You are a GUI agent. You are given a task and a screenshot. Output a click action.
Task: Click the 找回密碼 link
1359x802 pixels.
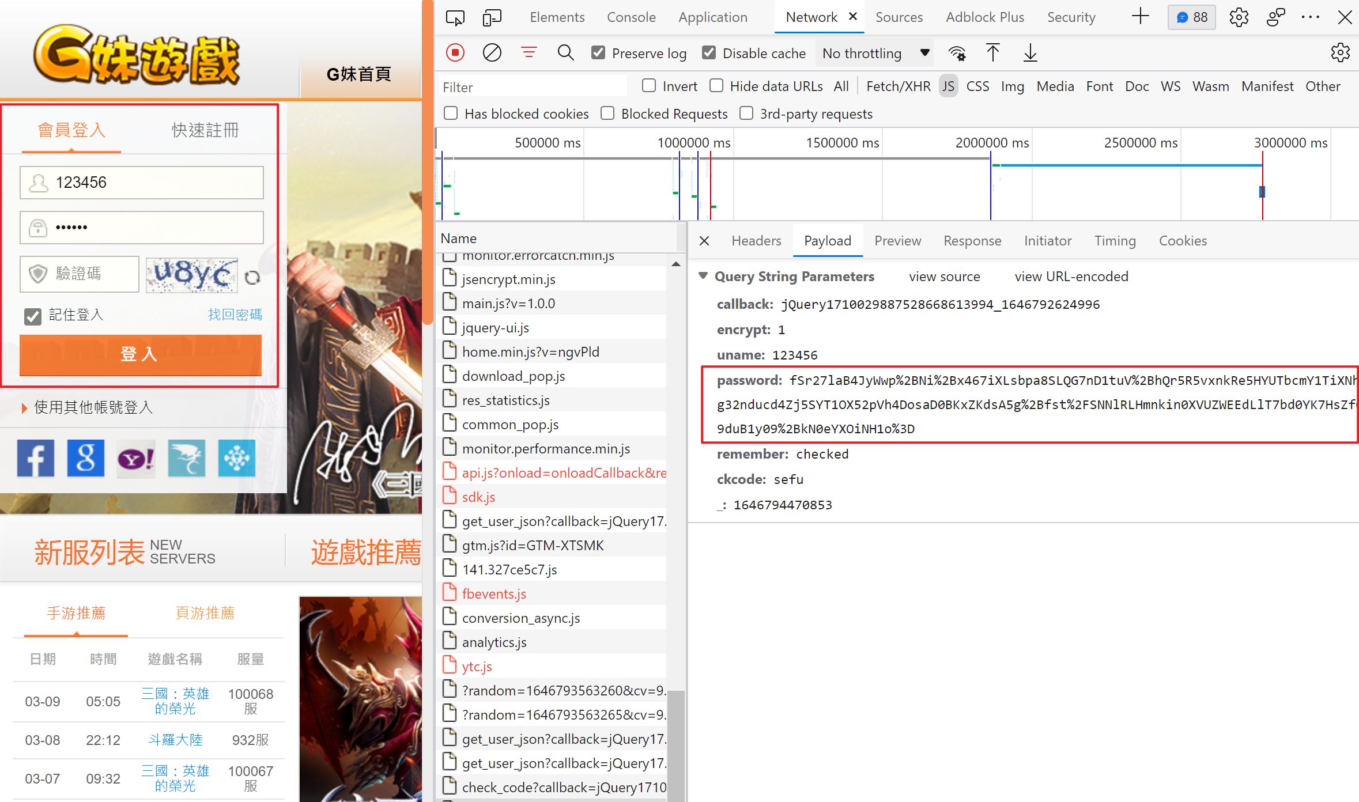(x=235, y=315)
